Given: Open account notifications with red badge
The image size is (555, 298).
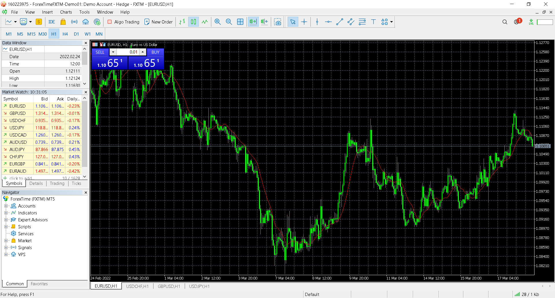Looking at the screenshot, I should point(517,21).
